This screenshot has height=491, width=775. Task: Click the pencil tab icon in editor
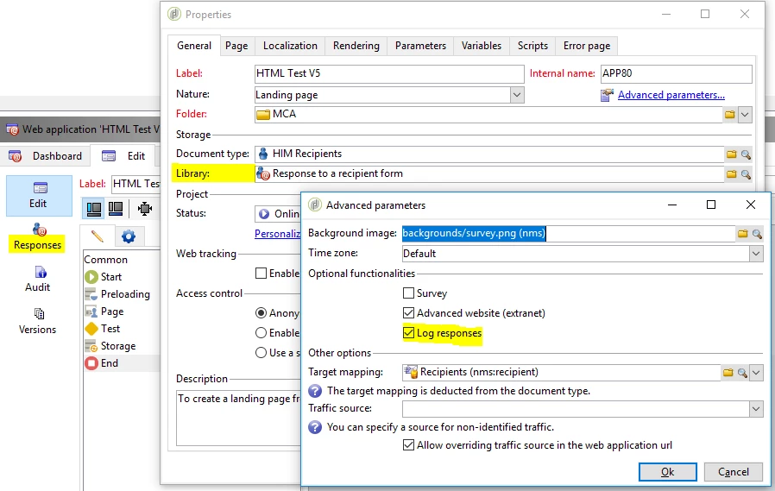click(x=98, y=236)
